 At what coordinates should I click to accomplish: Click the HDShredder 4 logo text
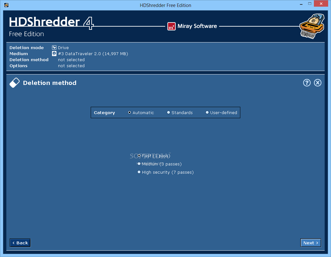[x=51, y=22]
